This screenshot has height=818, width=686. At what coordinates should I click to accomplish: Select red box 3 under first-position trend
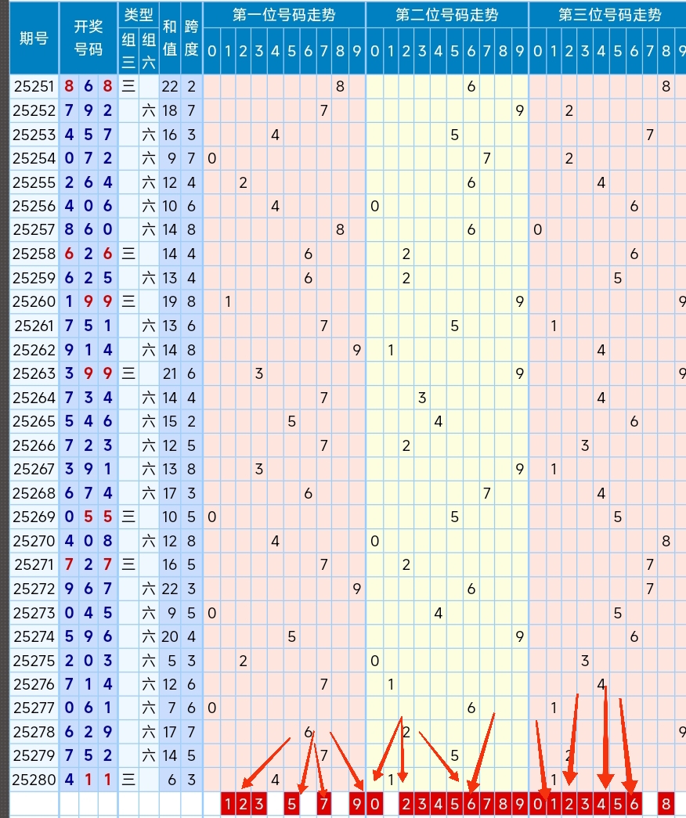(x=259, y=803)
